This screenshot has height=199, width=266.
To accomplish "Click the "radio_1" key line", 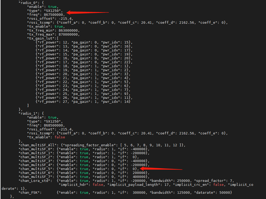I will [x=31, y=114].
